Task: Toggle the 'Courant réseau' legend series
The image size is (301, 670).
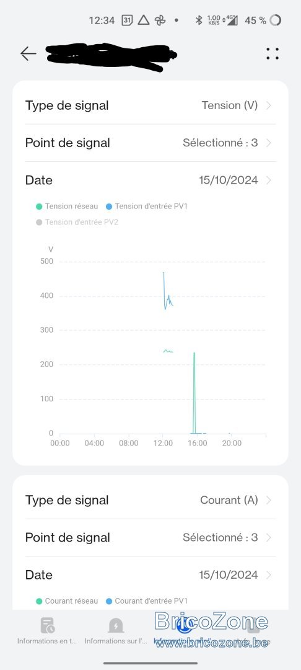Action: point(68,601)
